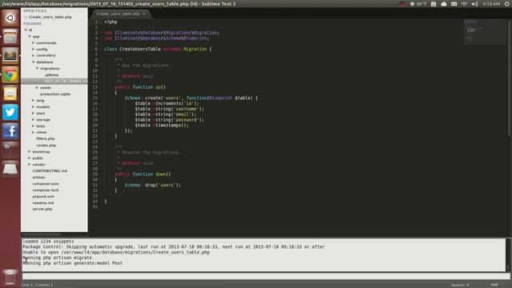Open filters.php in the sidebar
The height and width of the screenshot is (288, 512).
pos(46,138)
